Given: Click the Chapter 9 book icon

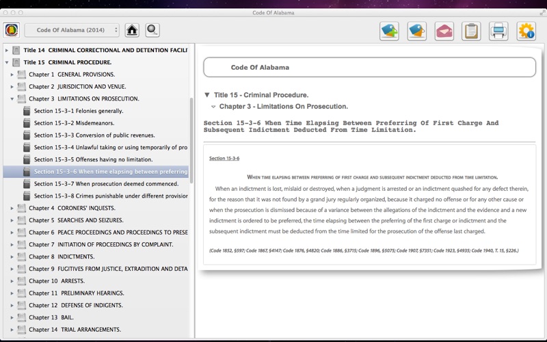Looking at the screenshot, I should pyautogui.click(x=22, y=269).
